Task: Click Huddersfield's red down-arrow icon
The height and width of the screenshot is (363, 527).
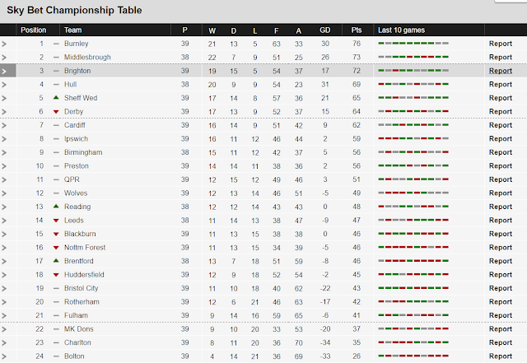Action: (x=56, y=275)
